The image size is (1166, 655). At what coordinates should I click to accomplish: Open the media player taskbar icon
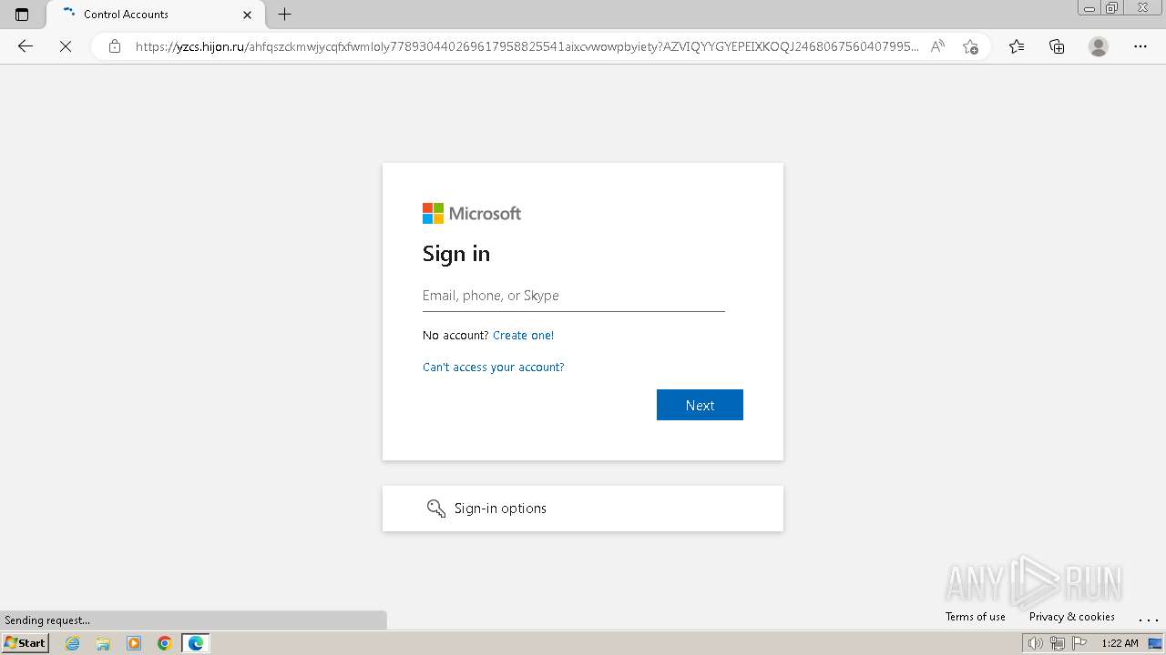click(x=134, y=643)
